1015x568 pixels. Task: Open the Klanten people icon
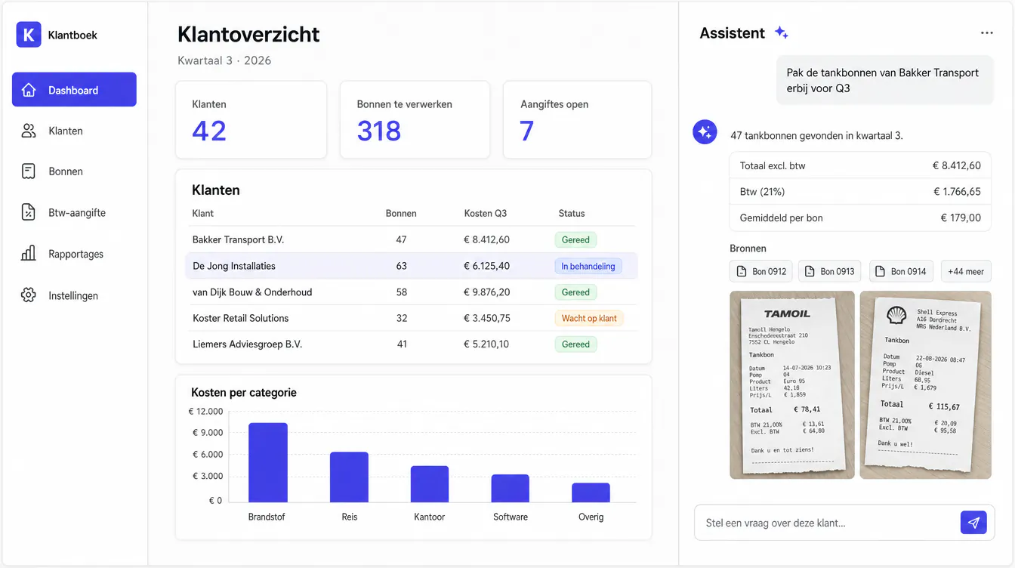[29, 131]
